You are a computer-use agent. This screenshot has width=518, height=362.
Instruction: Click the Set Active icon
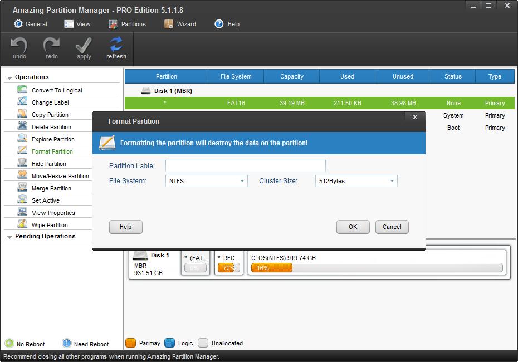22,199
